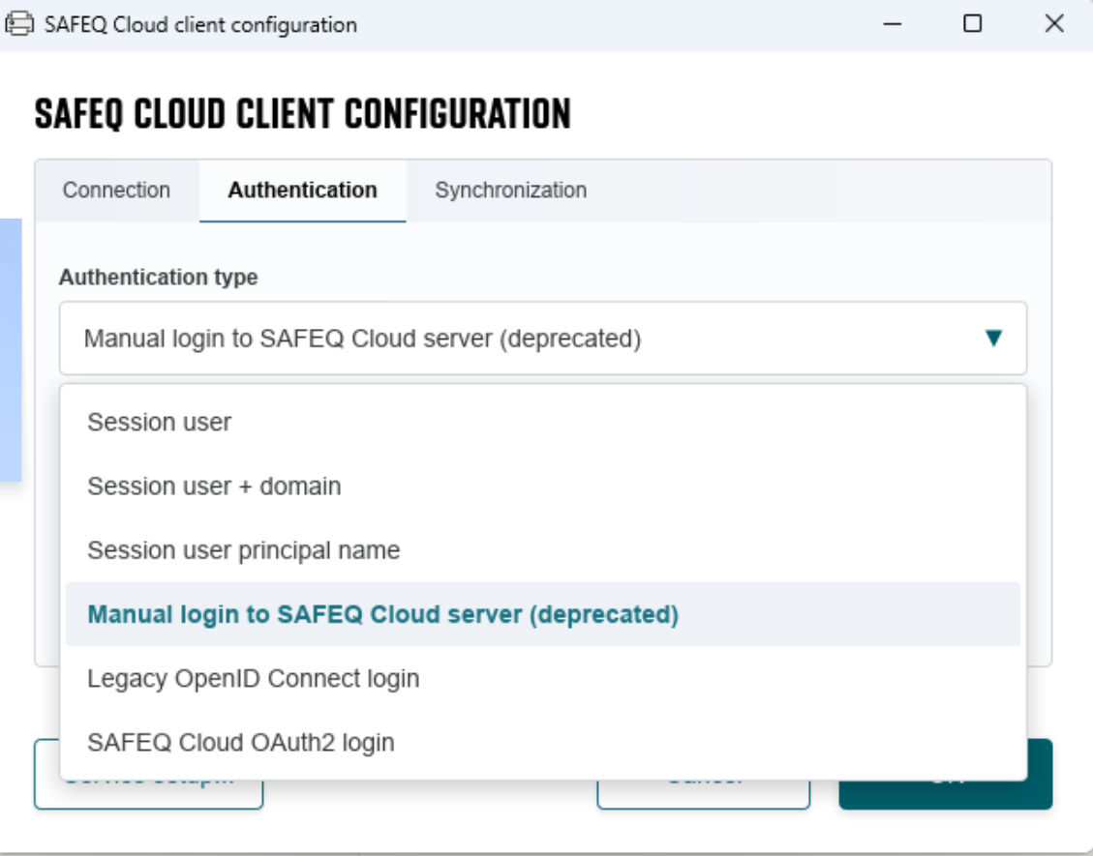Minimize the SAFEQ configuration window
The height and width of the screenshot is (856, 1093).
(x=893, y=24)
